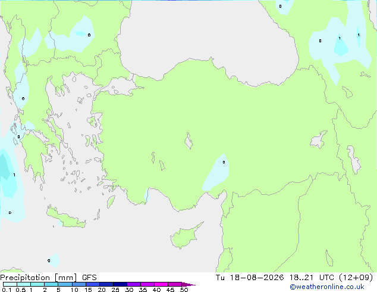
Task: Click the 18..21 UTC time range text
Action: click(312, 278)
